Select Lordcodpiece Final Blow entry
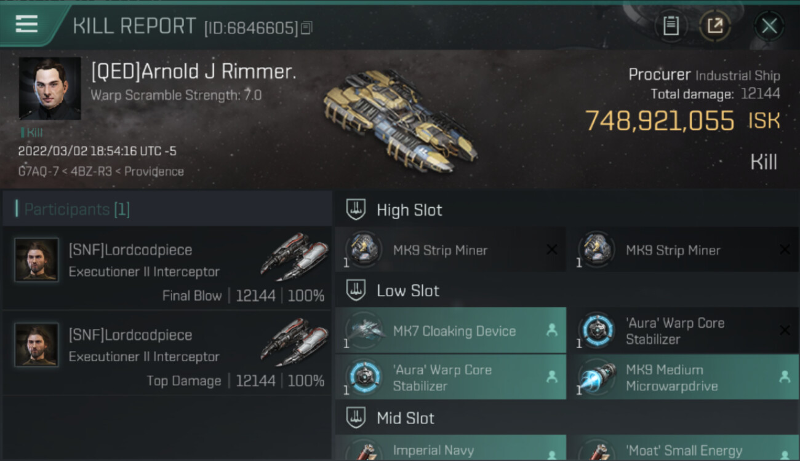 click(167, 268)
